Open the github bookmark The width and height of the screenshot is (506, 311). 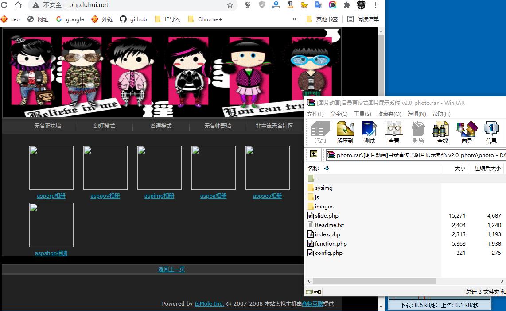[x=133, y=19]
